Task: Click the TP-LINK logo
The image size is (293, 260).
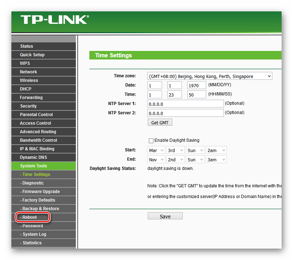Action: pyautogui.click(x=54, y=20)
